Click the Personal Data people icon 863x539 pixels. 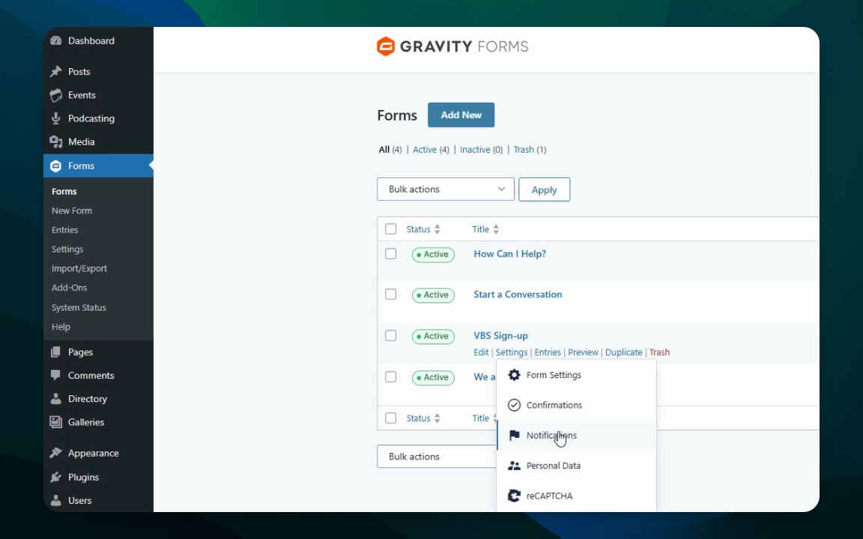coord(514,466)
